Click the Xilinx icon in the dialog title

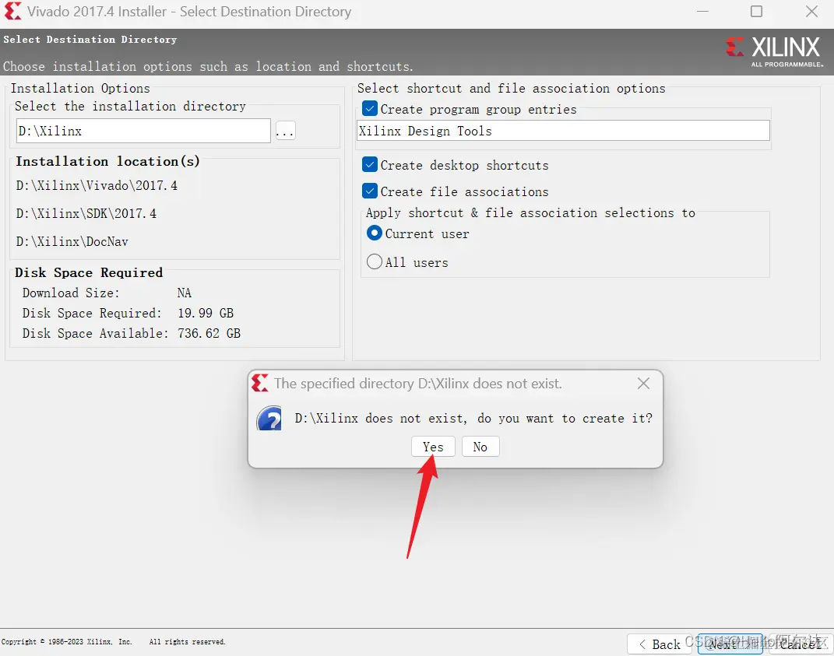[x=260, y=384]
